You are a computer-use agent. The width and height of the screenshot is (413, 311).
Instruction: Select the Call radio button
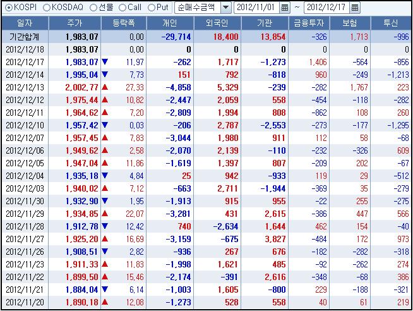[x=123, y=8]
